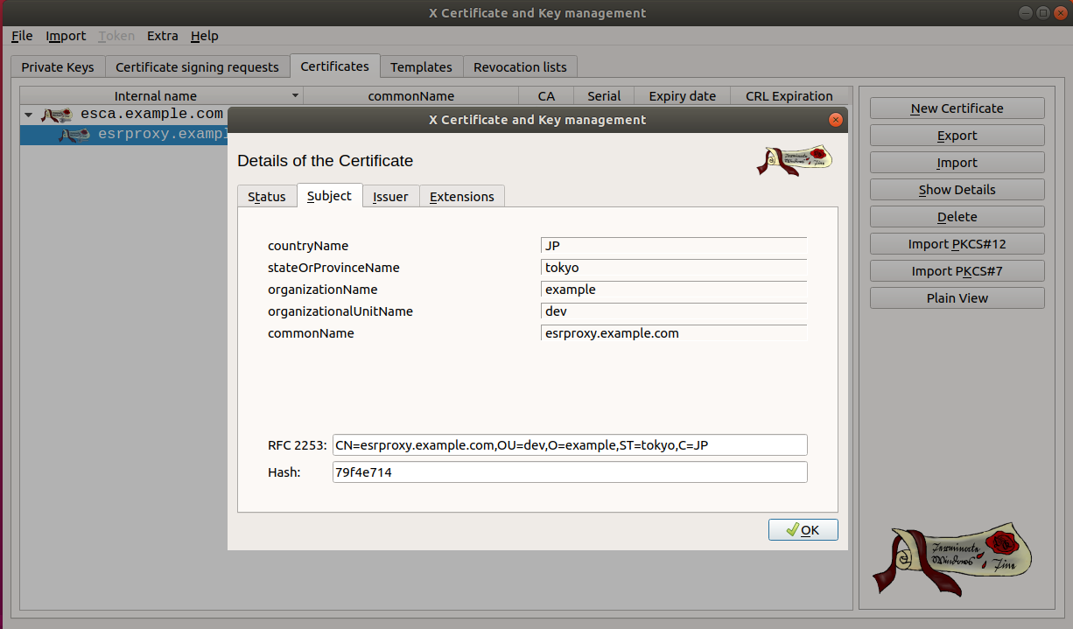Image resolution: width=1073 pixels, height=629 pixels.
Task: Click the Hash field showing 79f4e714
Action: pos(570,472)
